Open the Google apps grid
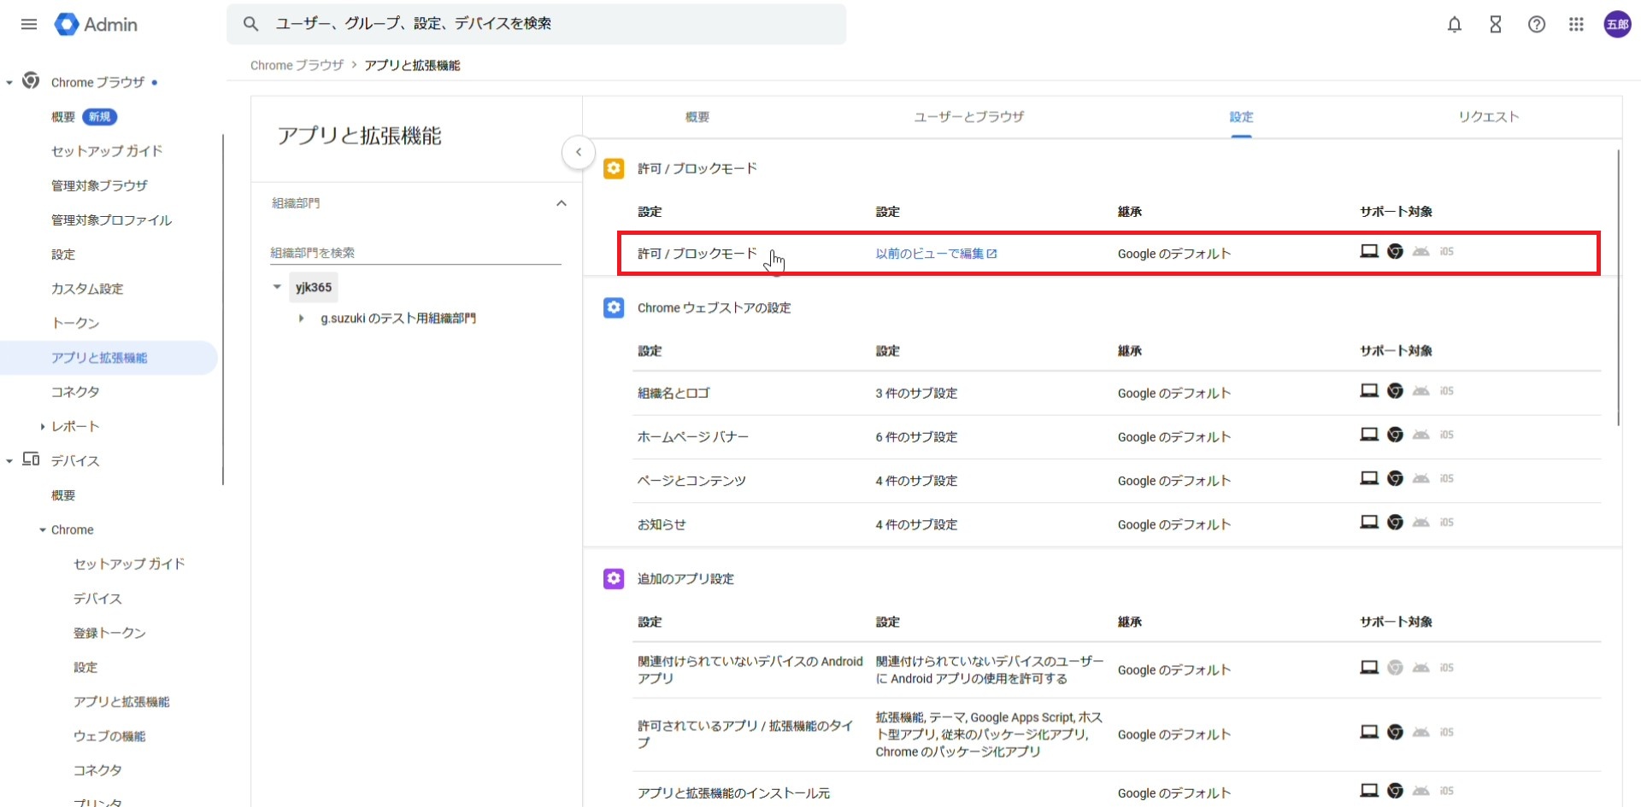 point(1576,25)
